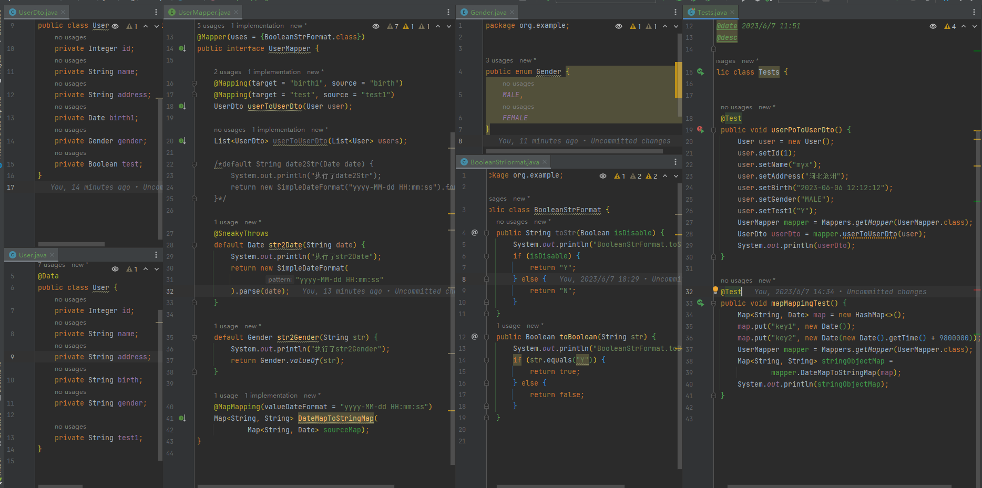Open tab options menu for Tests.java pane
The width and height of the screenshot is (982, 488).
pyautogui.click(x=974, y=12)
